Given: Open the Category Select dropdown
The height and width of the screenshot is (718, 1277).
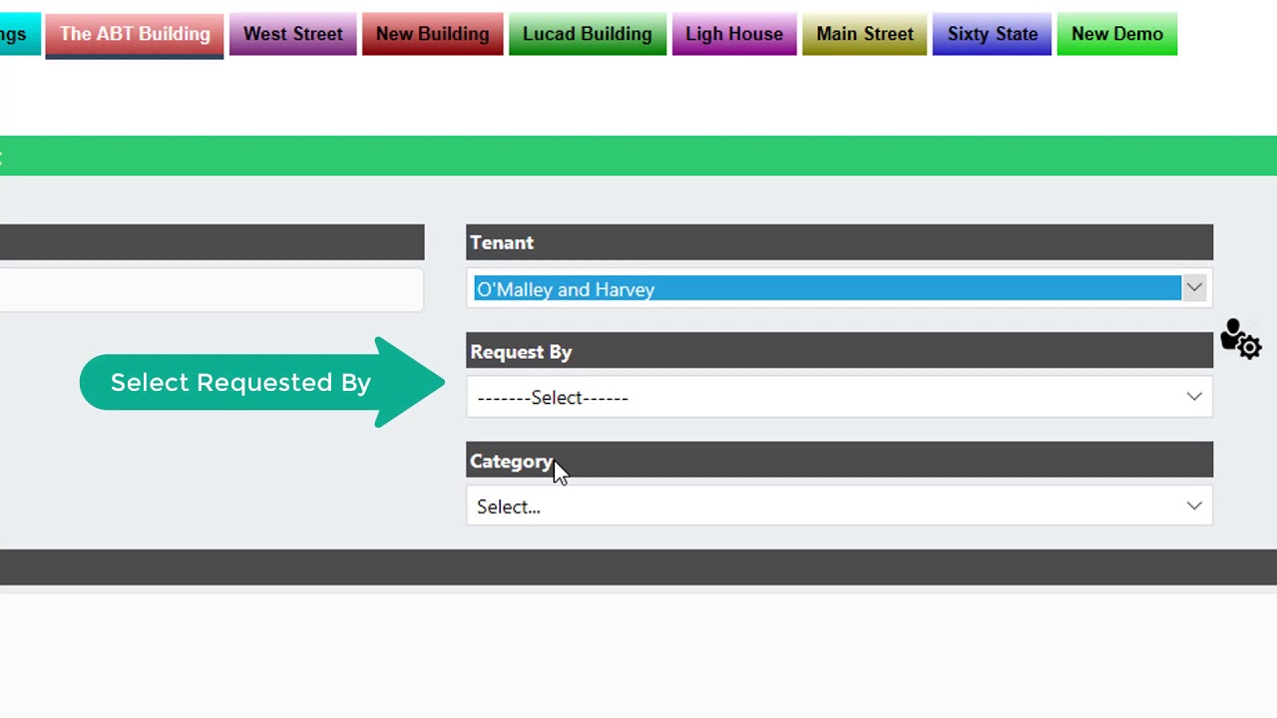Looking at the screenshot, I should coord(839,506).
